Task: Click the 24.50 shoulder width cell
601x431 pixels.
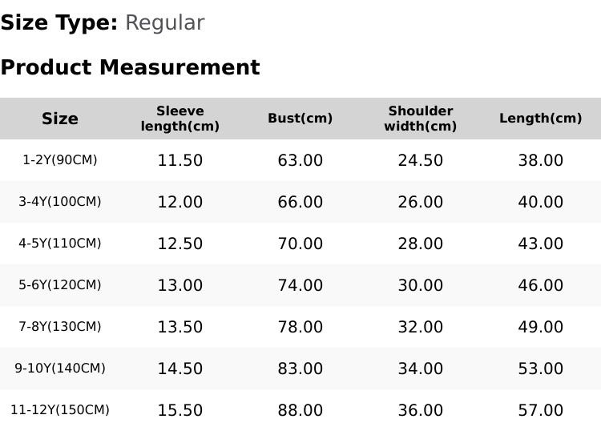Action: [x=421, y=160]
